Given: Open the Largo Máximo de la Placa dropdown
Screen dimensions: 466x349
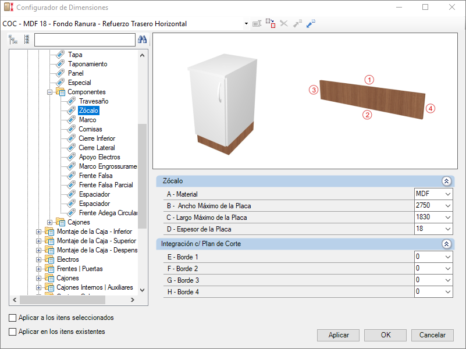Looking at the screenshot, I should [x=448, y=218].
